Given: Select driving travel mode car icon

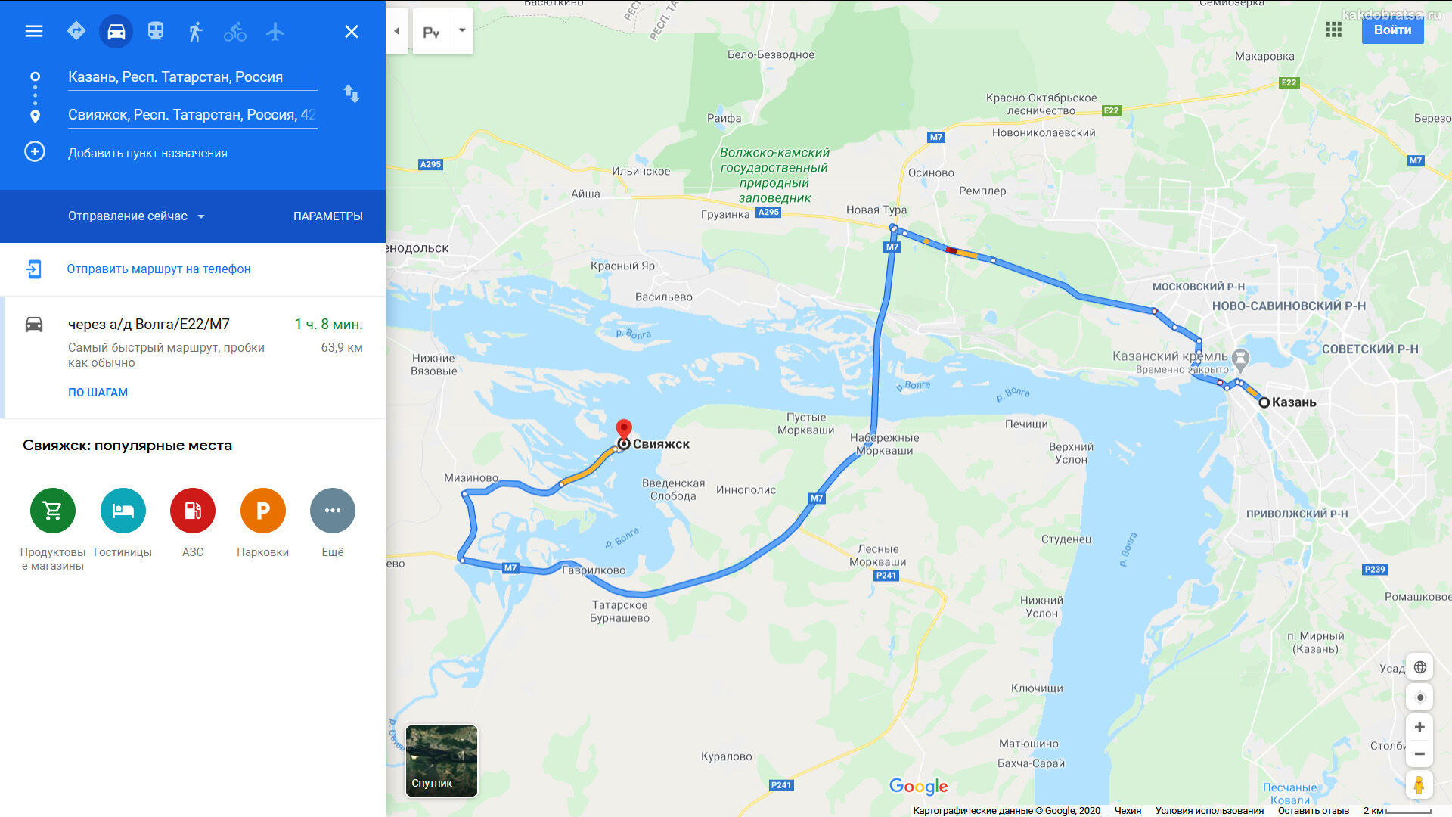Looking at the screenshot, I should click(x=116, y=31).
